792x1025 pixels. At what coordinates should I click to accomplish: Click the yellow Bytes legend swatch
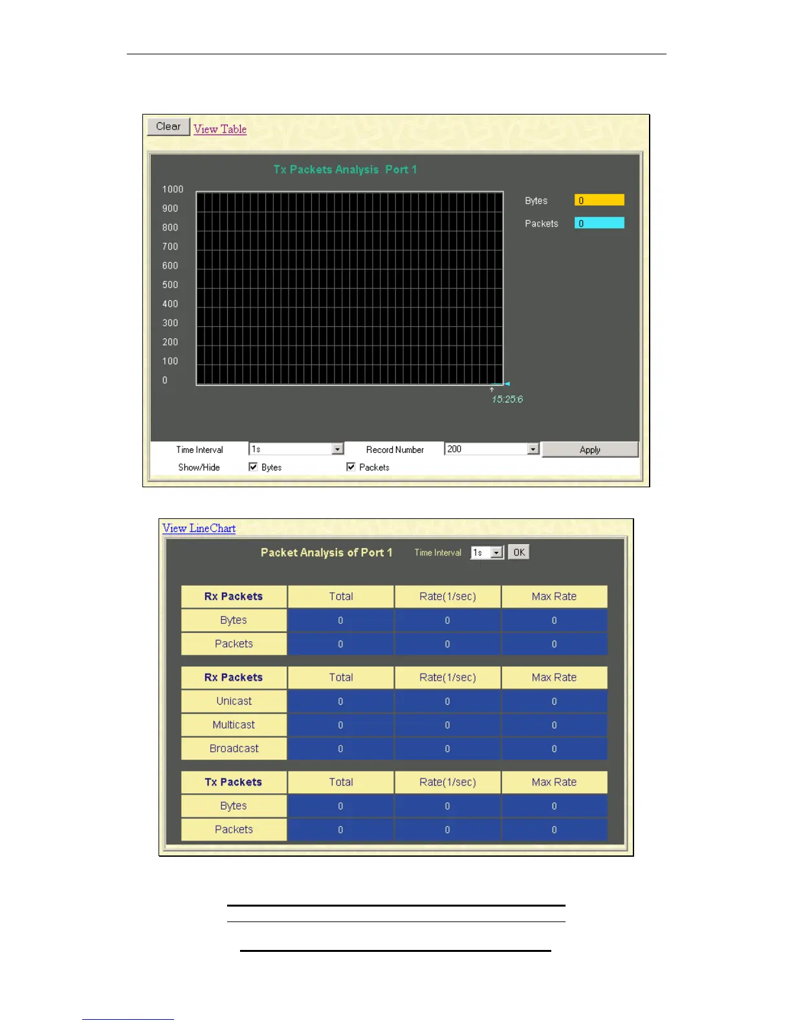point(599,201)
